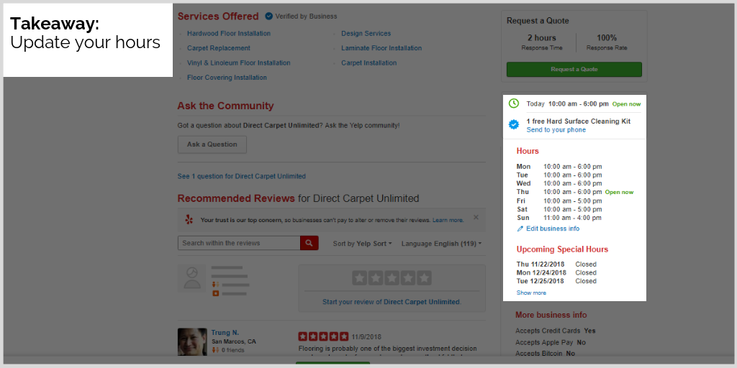Image resolution: width=737 pixels, height=368 pixels.
Task: Click Verified by Business checkmark badge
Action: 269,16
